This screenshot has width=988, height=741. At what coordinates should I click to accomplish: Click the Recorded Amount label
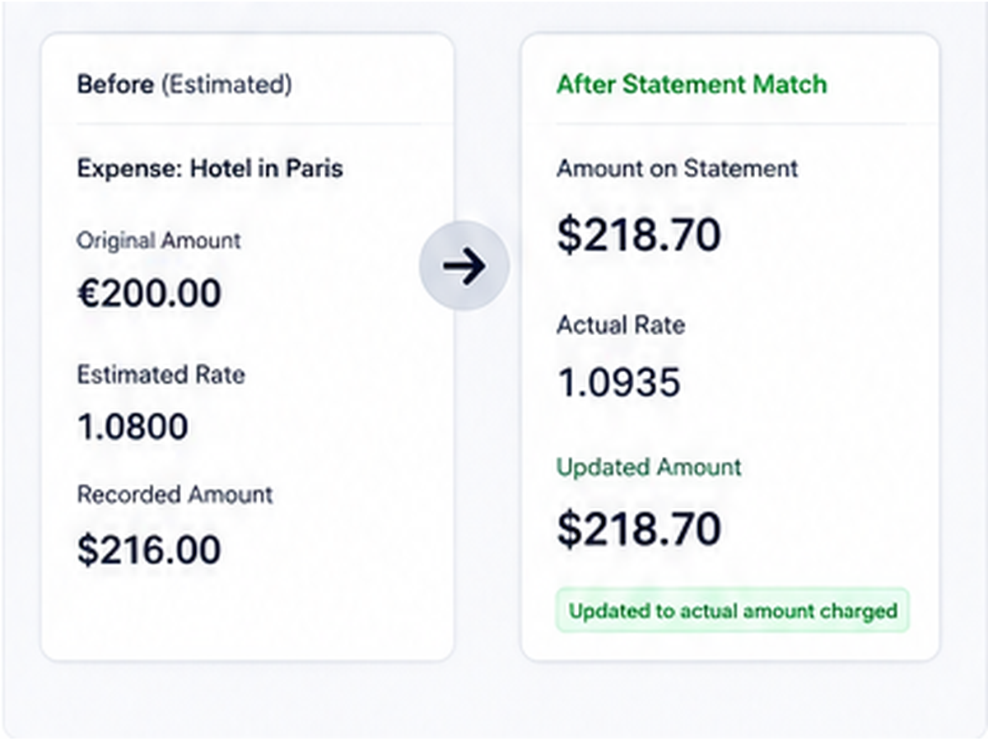pos(175,494)
